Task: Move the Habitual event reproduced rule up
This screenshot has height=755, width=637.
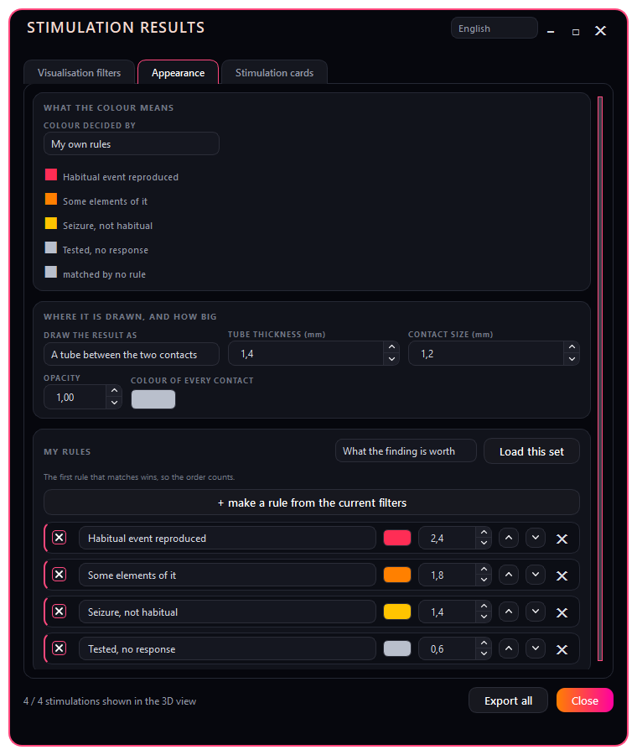Action: pyautogui.click(x=509, y=538)
